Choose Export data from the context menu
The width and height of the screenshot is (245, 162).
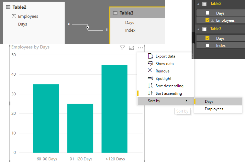coord(165,56)
